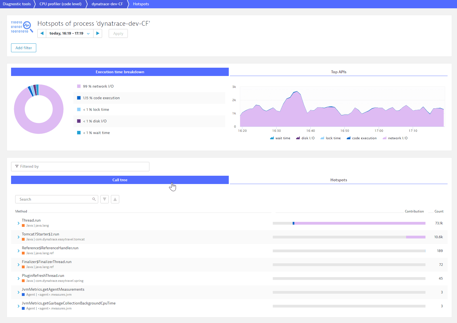The image size is (457, 323).
Task: Click '1.15 % code execution' legend text
Action: click(101, 98)
